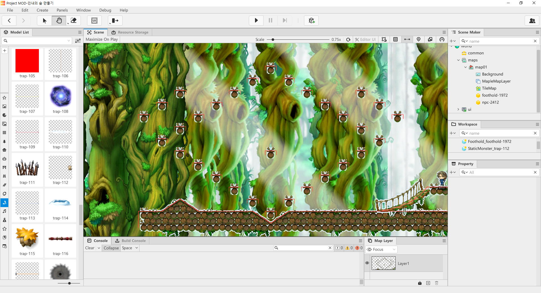The image size is (541, 293).
Task: Click the export/exit arrow toolbar icon
Action: coord(115,21)
